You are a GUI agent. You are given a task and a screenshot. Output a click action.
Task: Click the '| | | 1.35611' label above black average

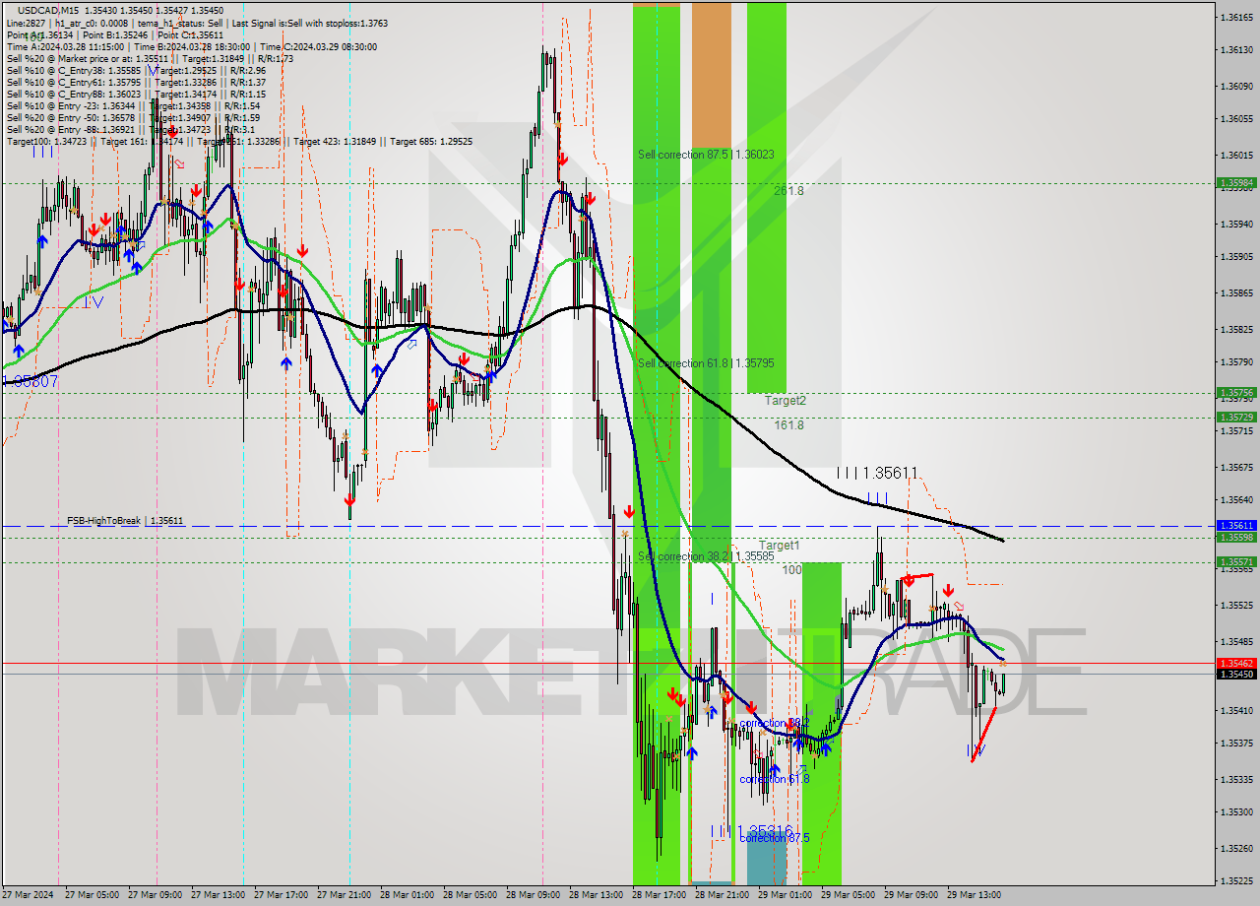coord(877,474)
